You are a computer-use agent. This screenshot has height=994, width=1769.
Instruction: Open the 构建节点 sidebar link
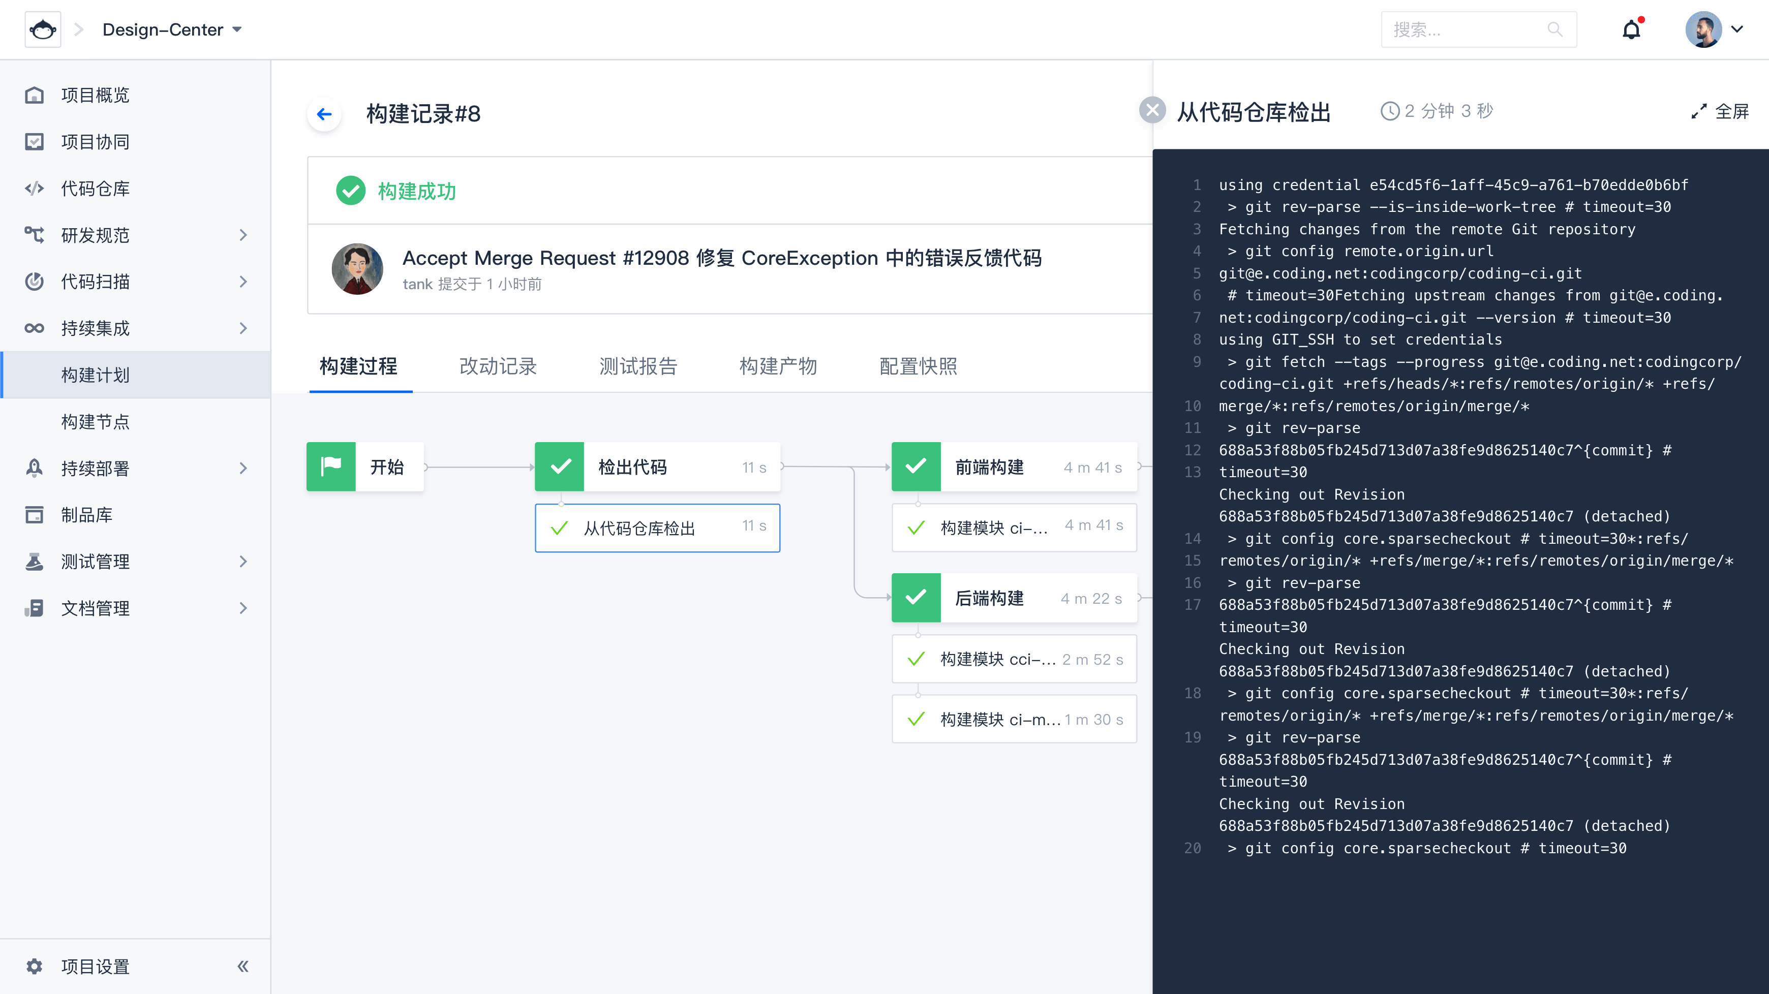click(x=95, y=421)
